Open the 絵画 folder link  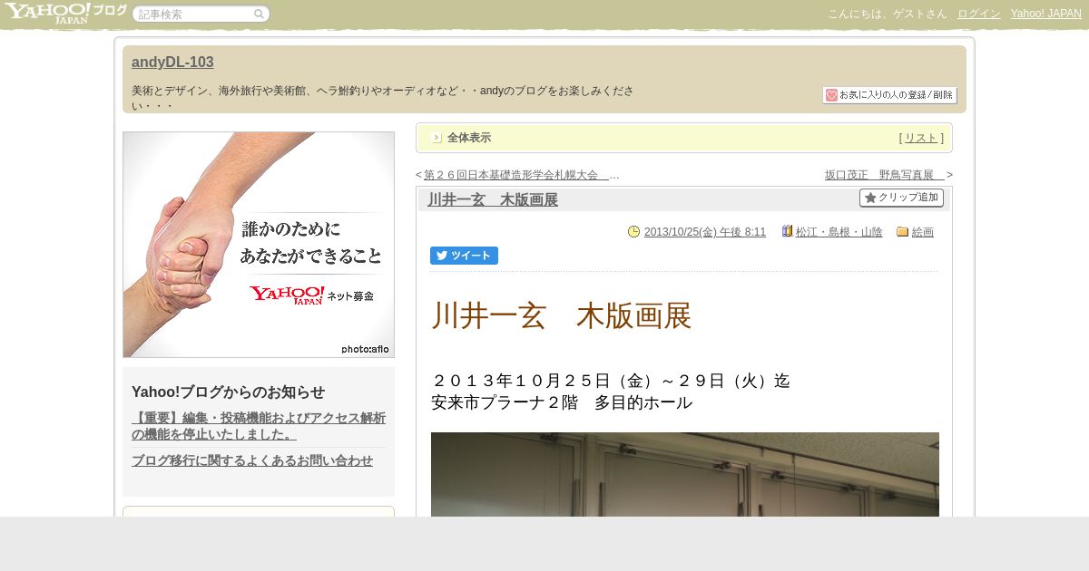point(923,232)
